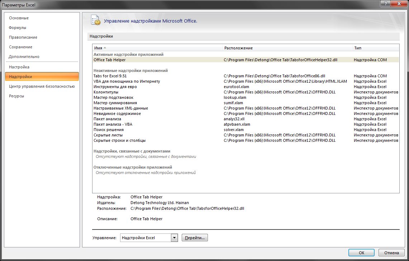Open the Основные settings category
This screenshot has width=409, height=261.
[19, 18]
